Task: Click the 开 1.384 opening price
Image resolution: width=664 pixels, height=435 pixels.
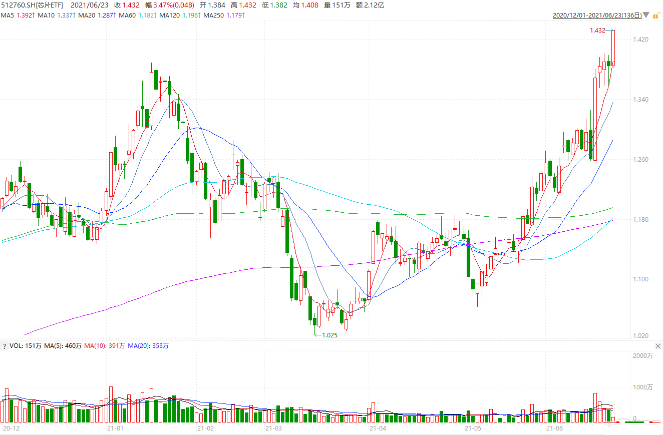Action: click(212, 5)
